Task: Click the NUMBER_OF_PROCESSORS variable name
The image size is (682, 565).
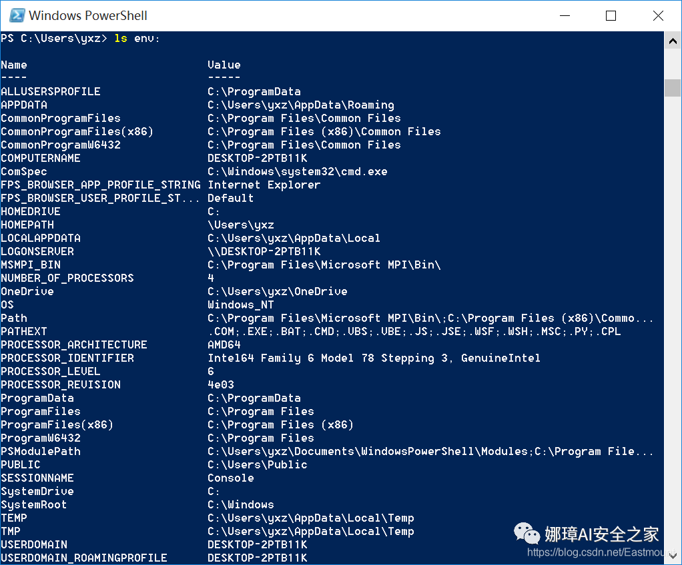Action: [x=67, y=279]
